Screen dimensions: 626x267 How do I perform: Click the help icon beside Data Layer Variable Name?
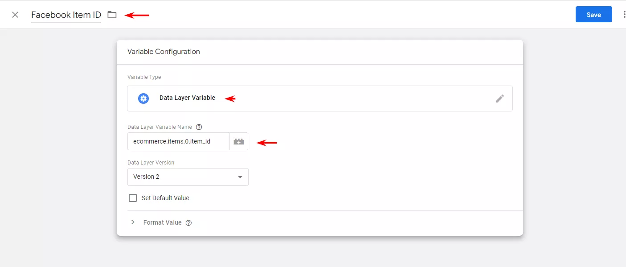click(199, 127)
